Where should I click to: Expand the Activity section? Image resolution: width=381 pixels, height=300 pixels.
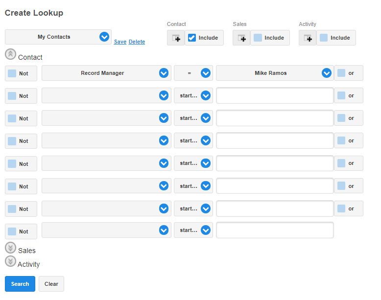pyautogui.click(x=10, y=261)
